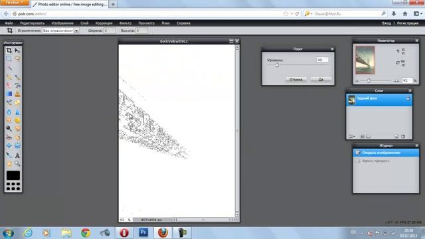Image resolution: width=425 pixels, height=239 pixels.
Task: Open the main color black swatch
Action: 13,175
